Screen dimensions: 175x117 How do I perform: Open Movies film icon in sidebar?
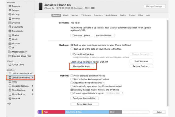click(10, 35)
